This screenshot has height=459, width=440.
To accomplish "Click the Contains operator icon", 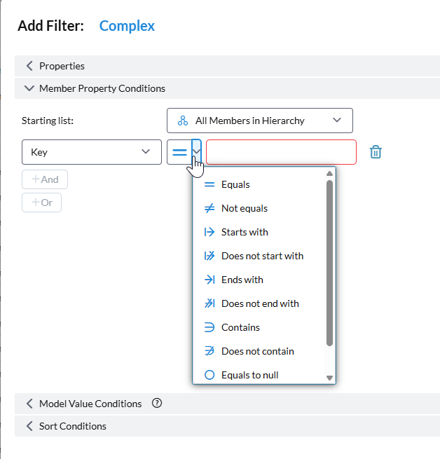I will pyautogui.click(x=209, y=328).
